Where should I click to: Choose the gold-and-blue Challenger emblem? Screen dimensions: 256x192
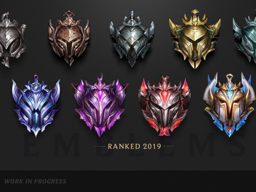(x=229, y=105)
